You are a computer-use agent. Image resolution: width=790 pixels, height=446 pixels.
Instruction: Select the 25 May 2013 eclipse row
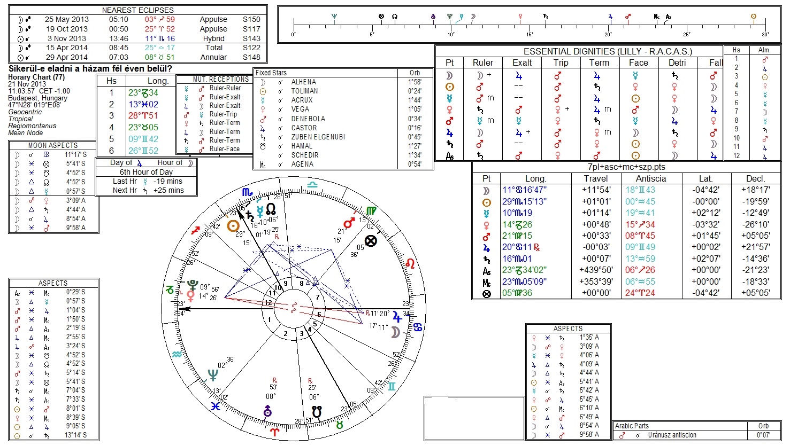139,19
